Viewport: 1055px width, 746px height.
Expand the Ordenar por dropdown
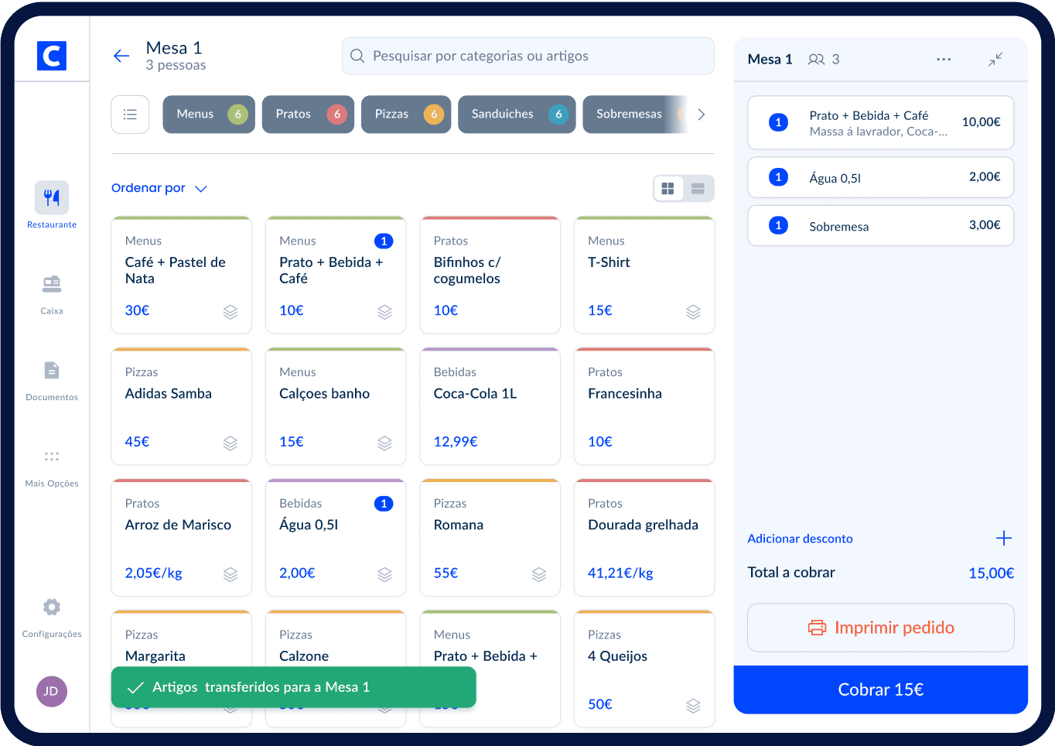159,188
